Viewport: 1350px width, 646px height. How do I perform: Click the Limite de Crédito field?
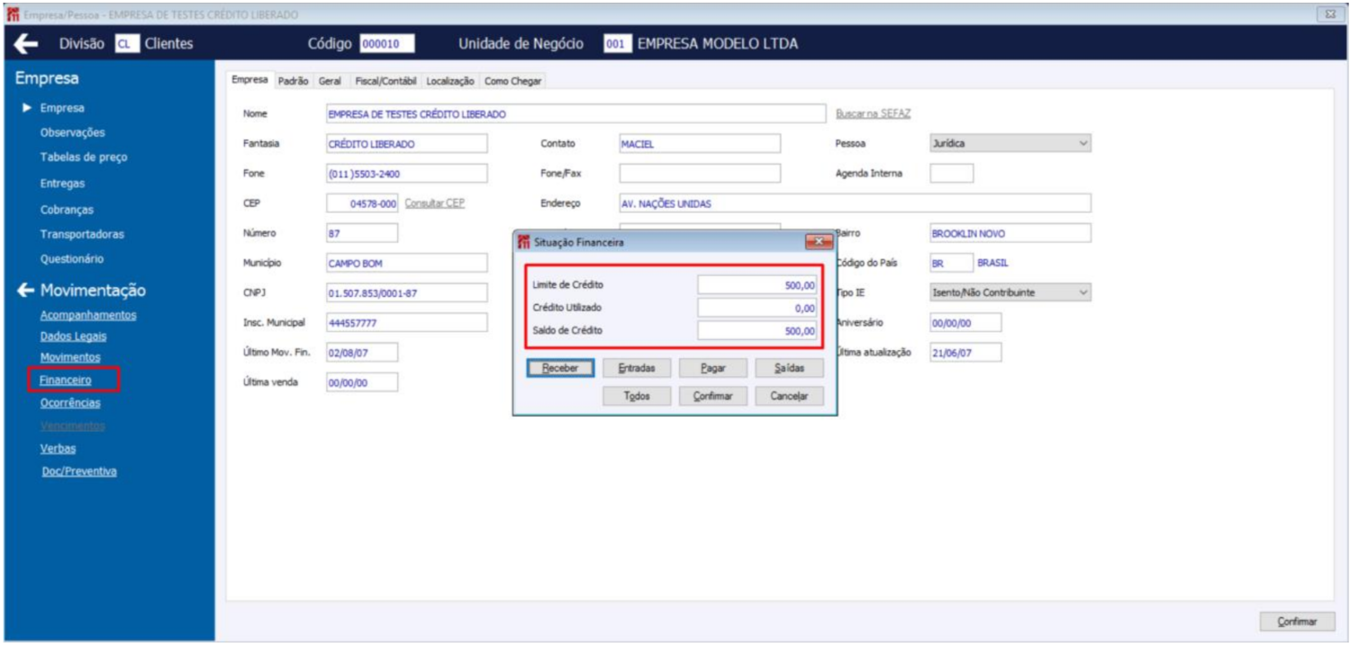(757, 284)
